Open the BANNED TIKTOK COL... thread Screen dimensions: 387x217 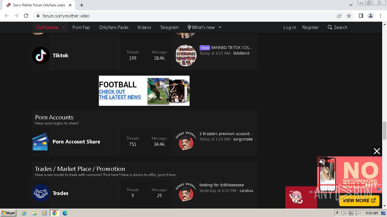tap(232, 48)
